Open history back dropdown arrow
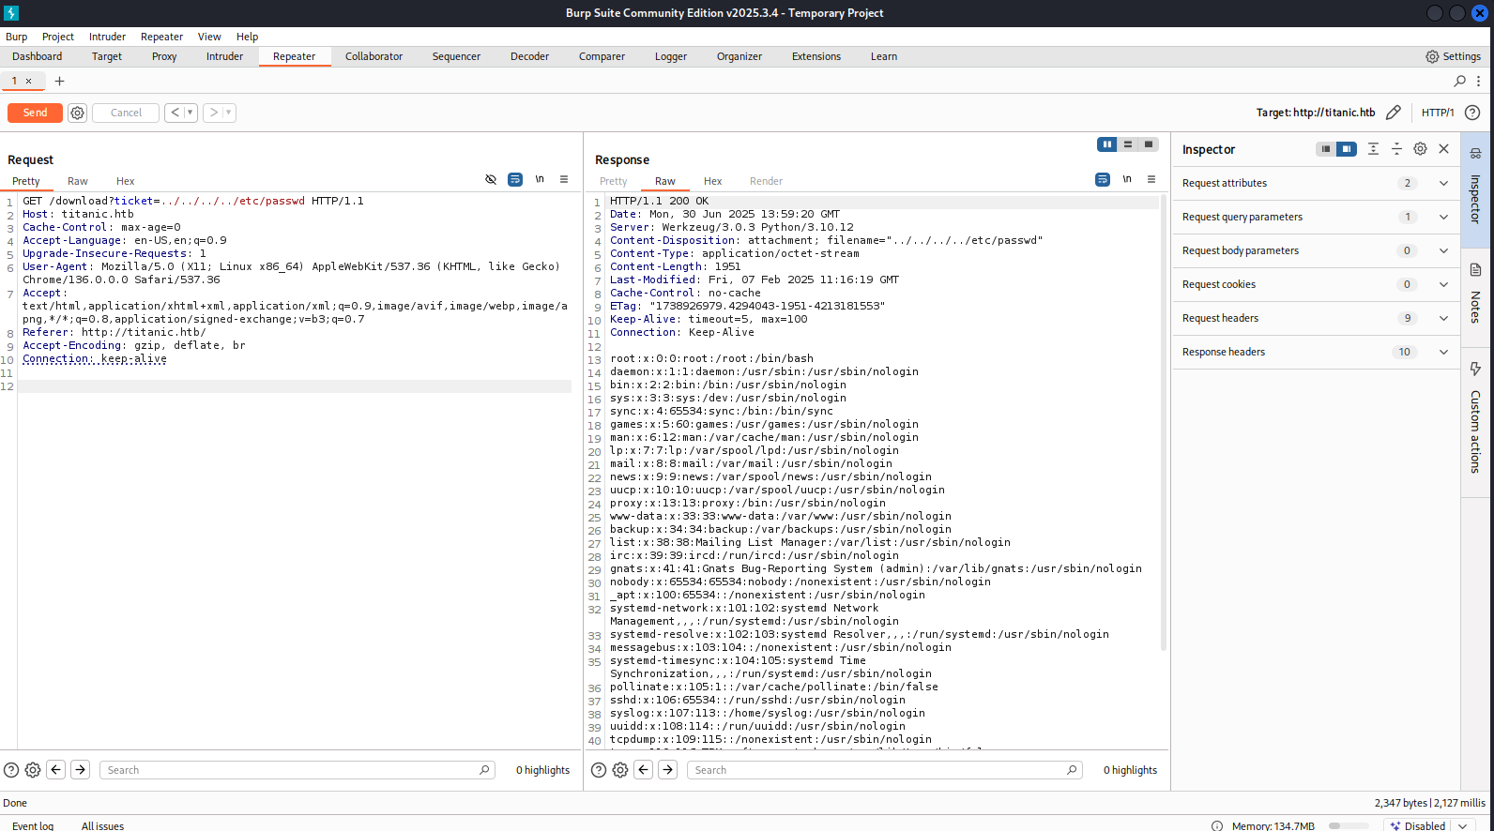The width and height of the screenshot is (1494, 831). (190, 113)
